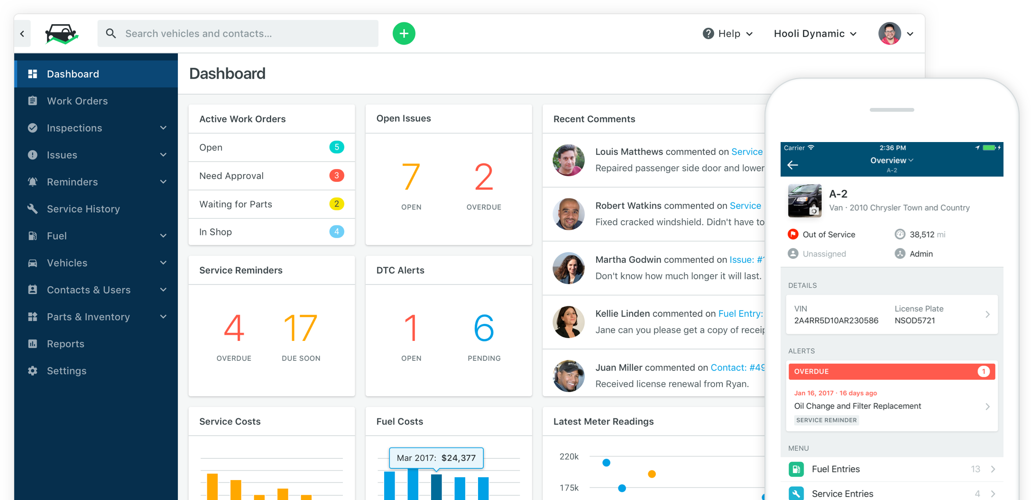Image resolution: width=1031 pixels, height=500 pixels.
Task: Click the search magnifier icon
Action: [111, 34]
